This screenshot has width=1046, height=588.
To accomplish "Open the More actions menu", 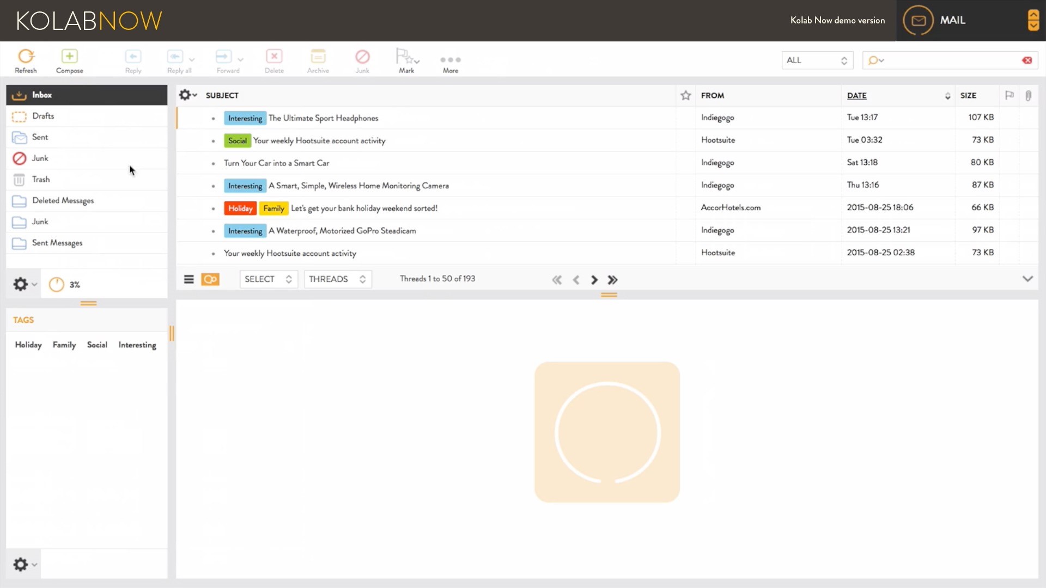I will pos(450,60).
